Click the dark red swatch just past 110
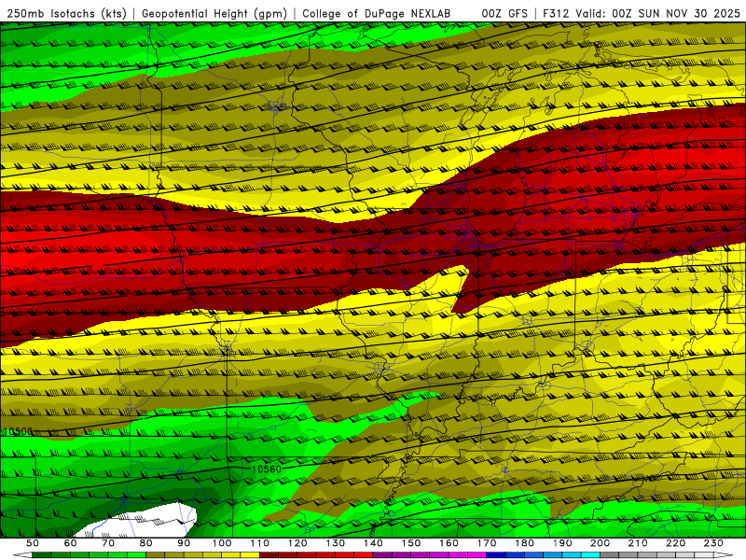The height and width of the screenshot is (560, 746). click(269, 555)
